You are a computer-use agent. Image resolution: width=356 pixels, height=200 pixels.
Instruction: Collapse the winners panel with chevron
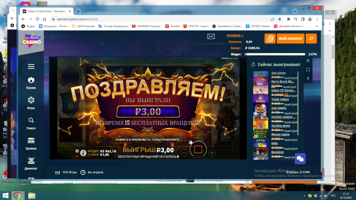(x=308, y=78)
